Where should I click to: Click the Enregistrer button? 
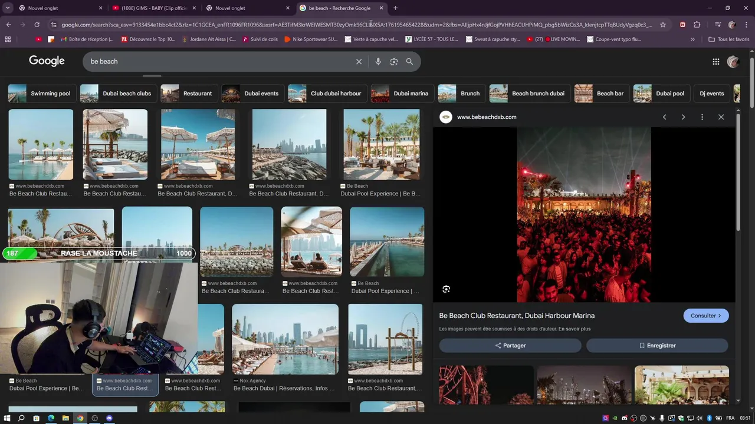pos(657,346)
